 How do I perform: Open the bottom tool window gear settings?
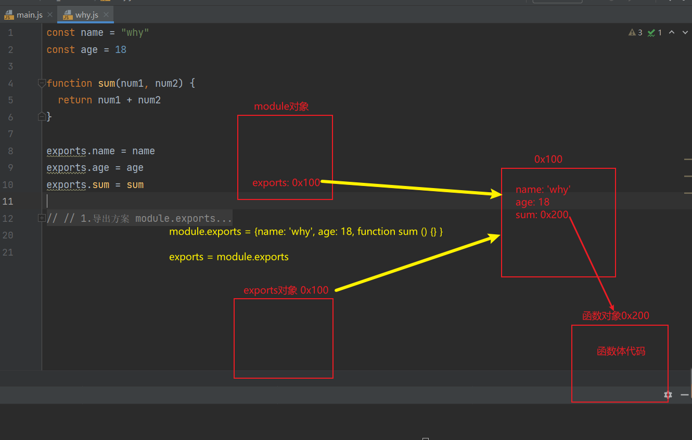point(668,395)
